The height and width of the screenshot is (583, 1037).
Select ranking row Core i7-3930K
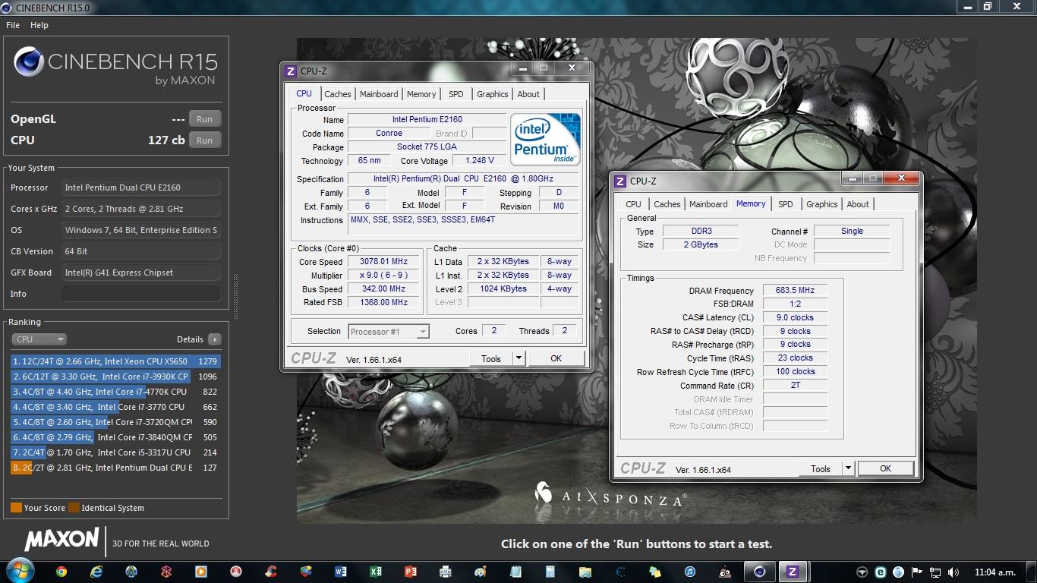[115, 377]
